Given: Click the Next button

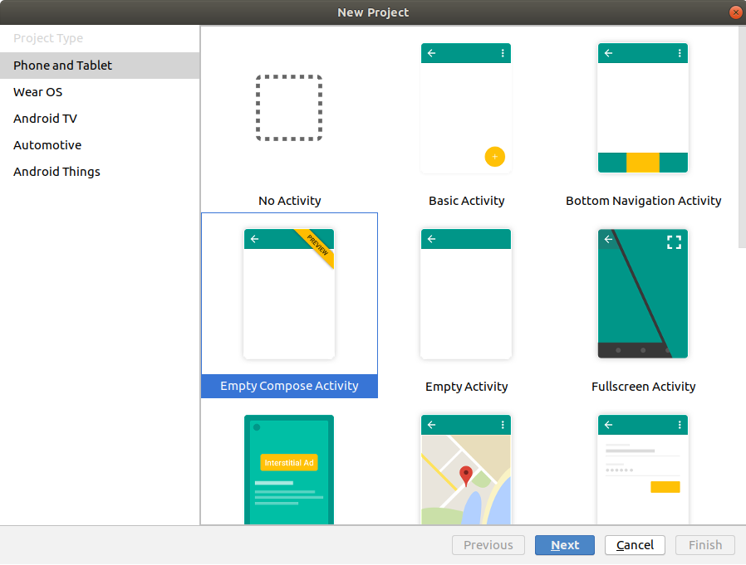Looking at the screenshot, I should click(565, 545).
